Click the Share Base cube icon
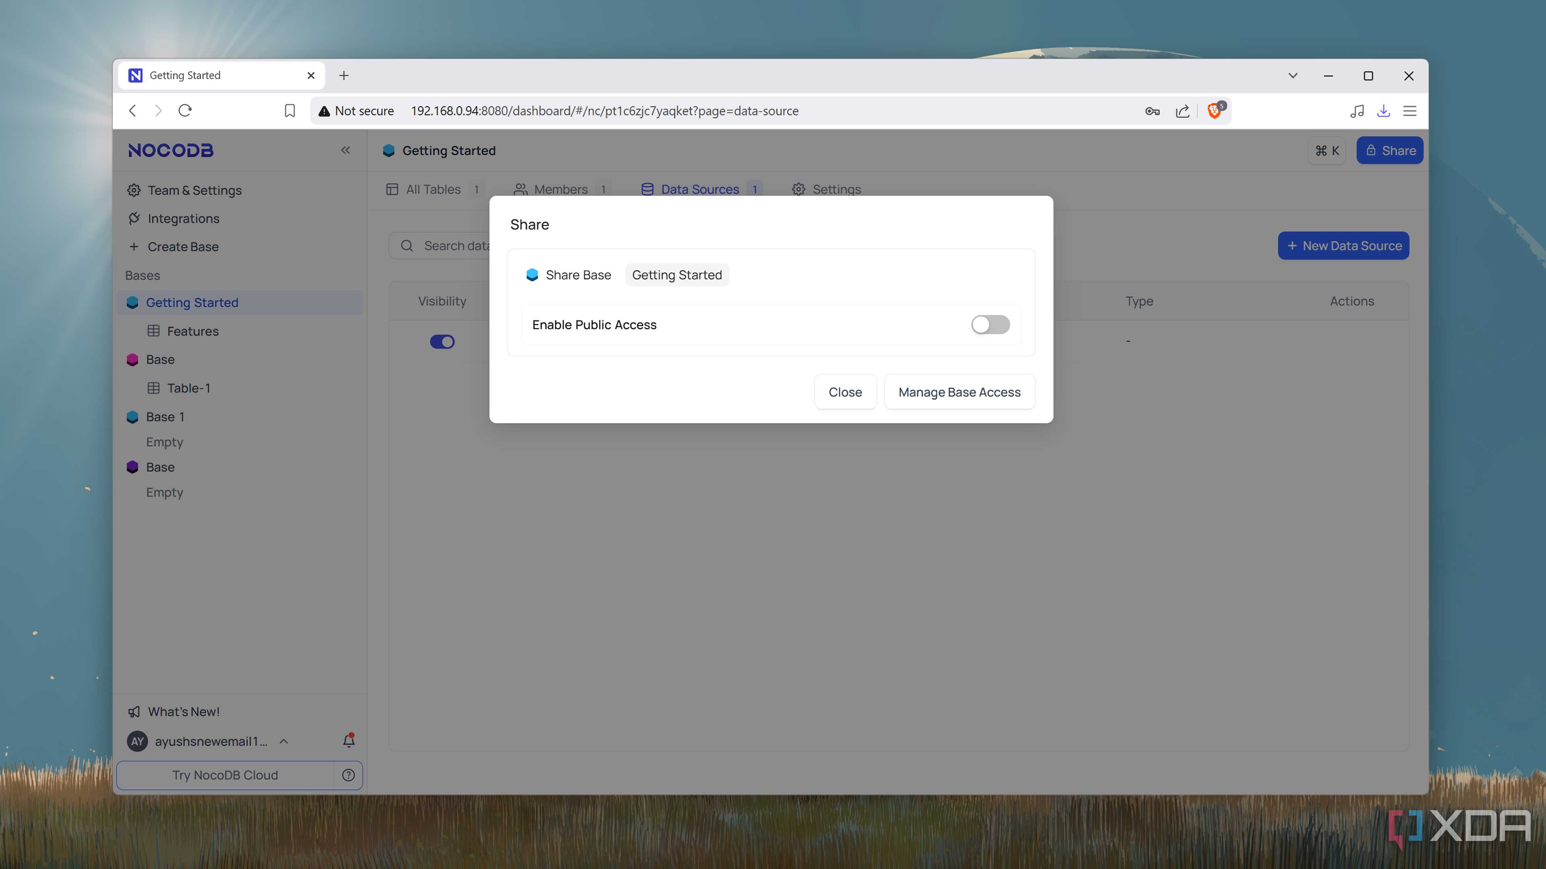Screen dimensions: 1546x869 [532, 275]
